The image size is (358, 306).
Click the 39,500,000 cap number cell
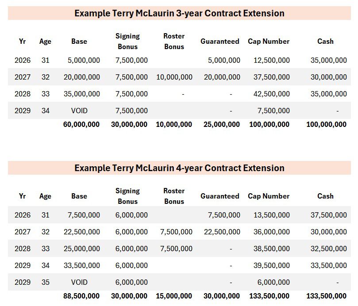point(272,265)
